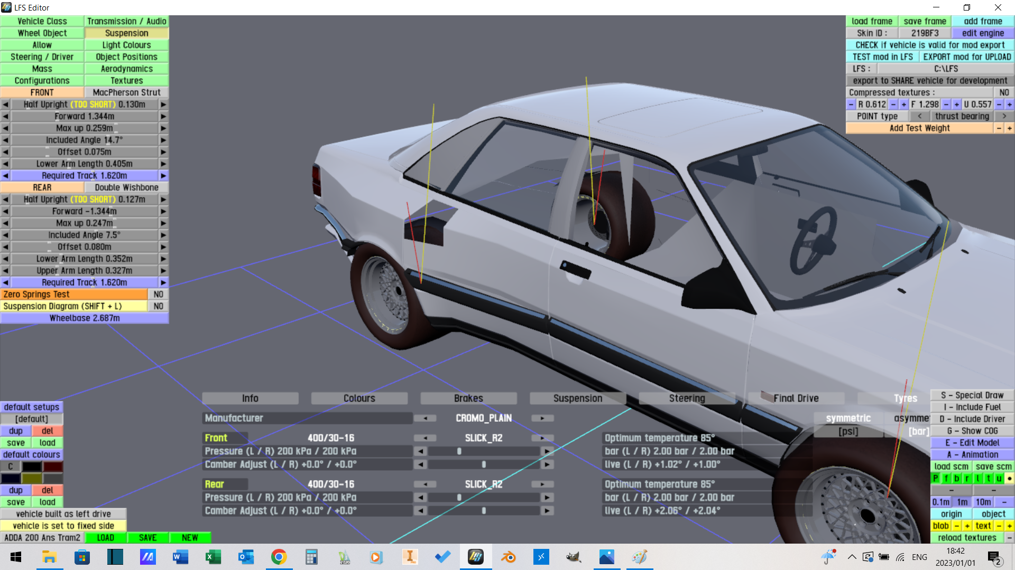This screenshot has height=570, width=1015.
Task: Switch to the Brakes setup tab
Action: 468,398
